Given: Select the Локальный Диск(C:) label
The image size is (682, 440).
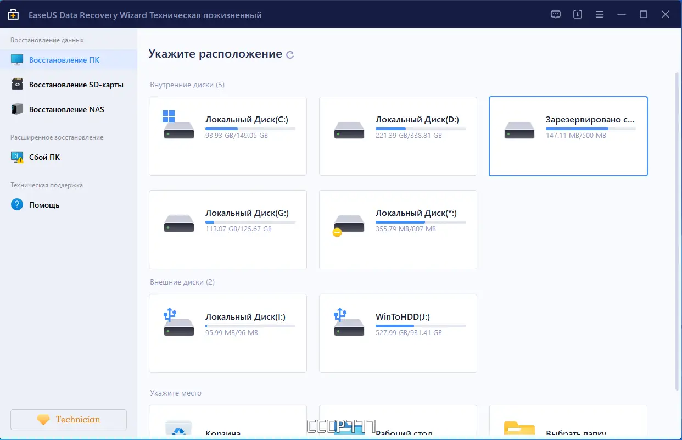Looking at the screenshot, I should pyautogui.click(x=247, y=120).
